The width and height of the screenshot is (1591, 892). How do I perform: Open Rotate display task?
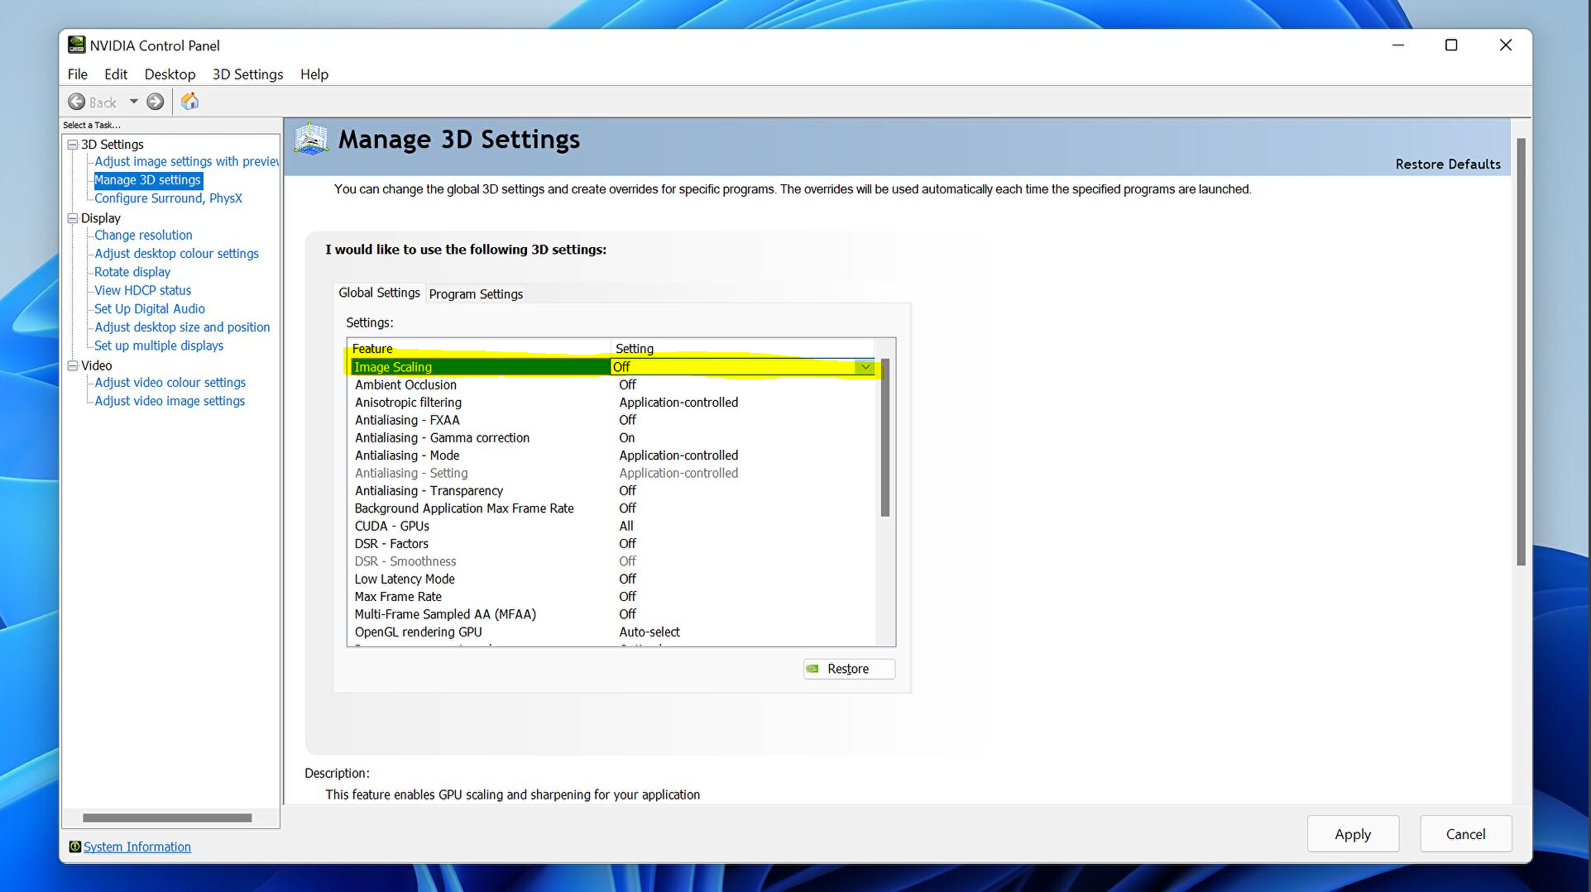point(132,272)
